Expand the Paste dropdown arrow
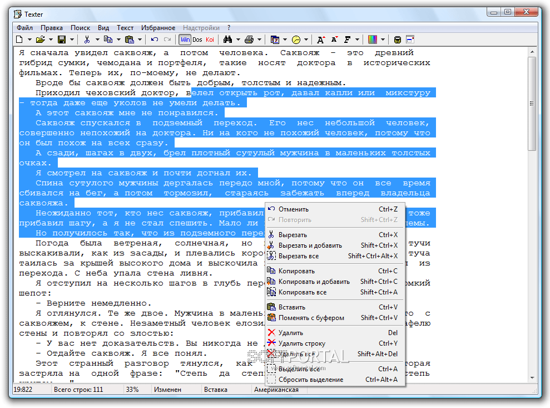The width and height of the screenshot is (550, 408). [140, 40]
